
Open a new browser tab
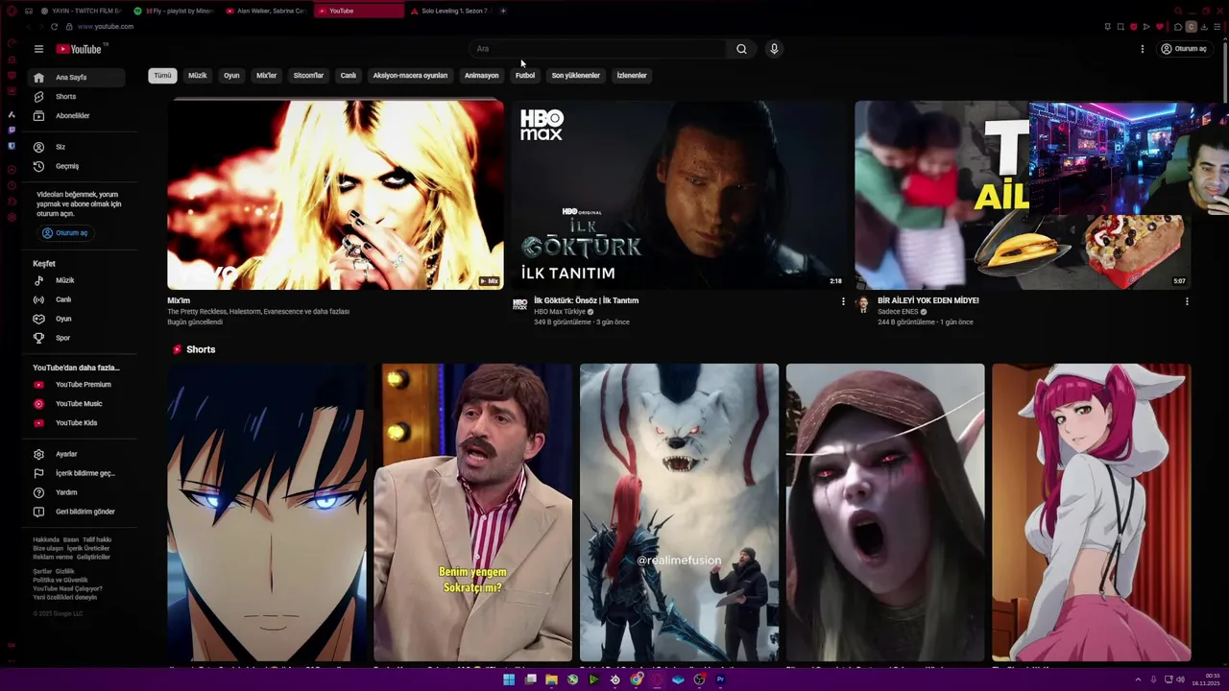(503, 11)
